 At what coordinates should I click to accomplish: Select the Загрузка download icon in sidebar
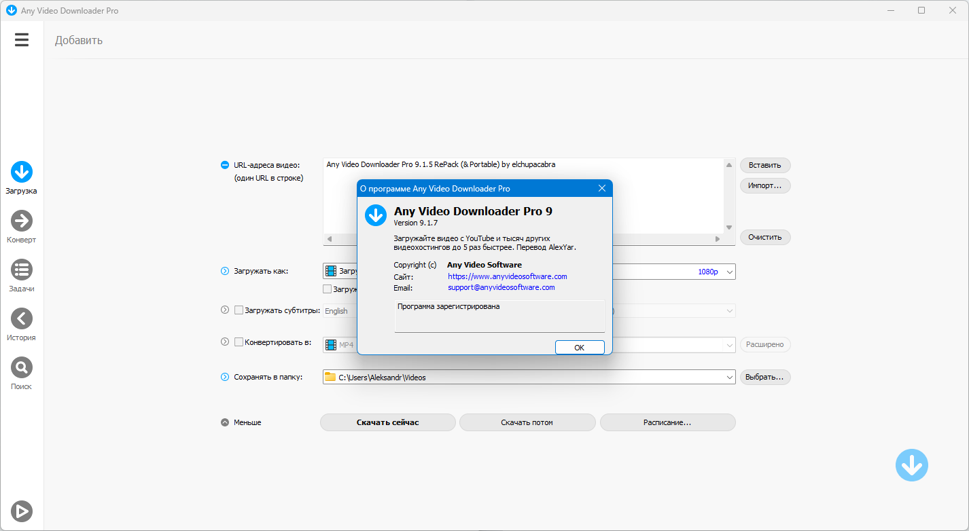point(22,172)
